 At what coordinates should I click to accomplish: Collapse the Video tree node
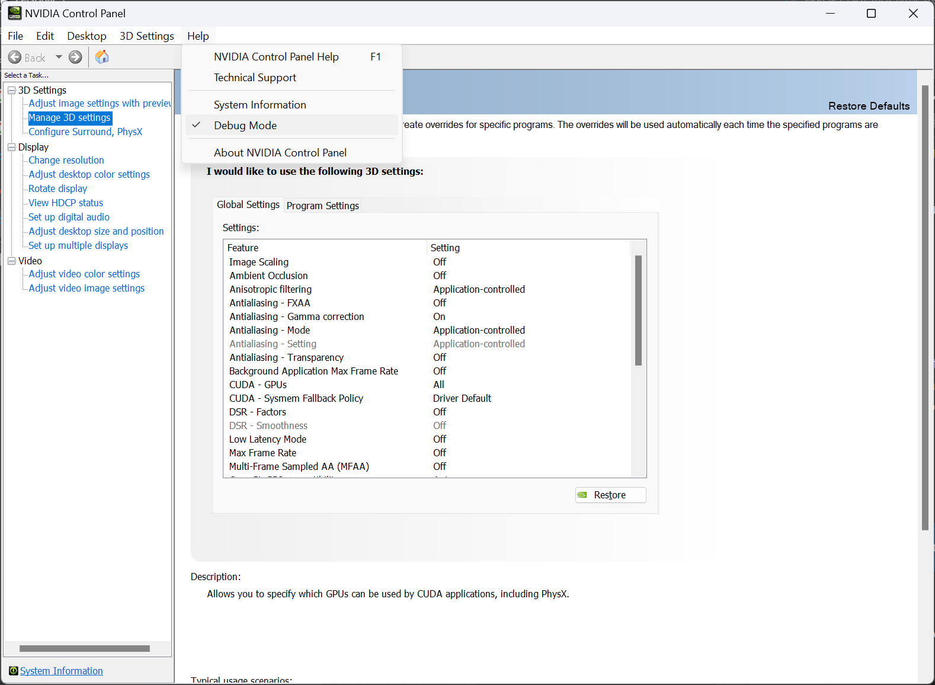[x=11, y=261]
